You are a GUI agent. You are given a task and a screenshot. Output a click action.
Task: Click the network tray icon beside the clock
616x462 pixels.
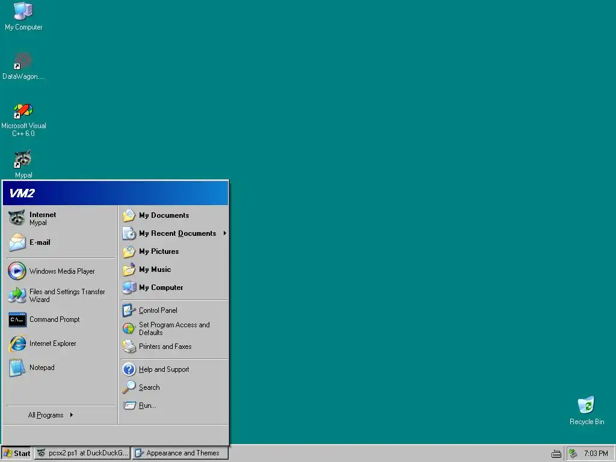573,454
